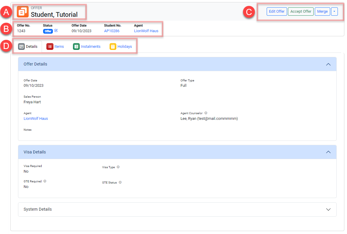This screenshot has width=347, height=234.
Task: Click the blue Offer status badge
Action: [x=48, y=31]
